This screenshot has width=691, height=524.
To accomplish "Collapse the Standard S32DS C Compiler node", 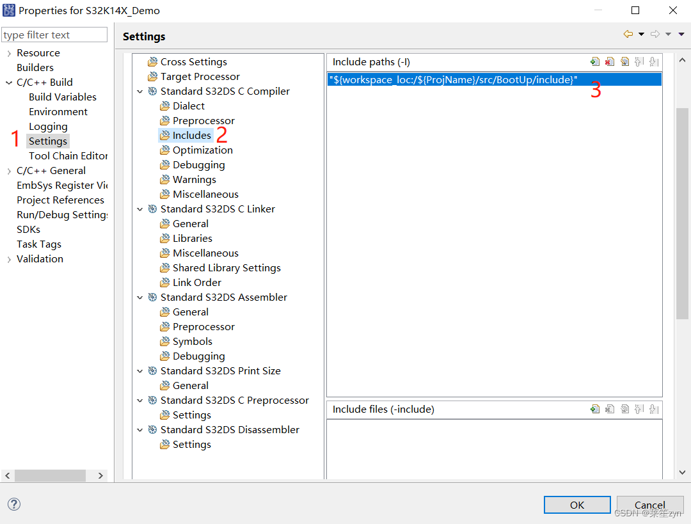I will (140, 91).
